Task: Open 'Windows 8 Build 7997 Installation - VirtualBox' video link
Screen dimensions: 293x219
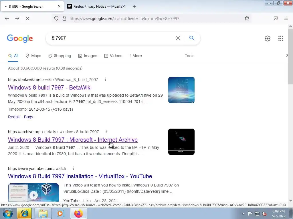Action: (80, 176)
